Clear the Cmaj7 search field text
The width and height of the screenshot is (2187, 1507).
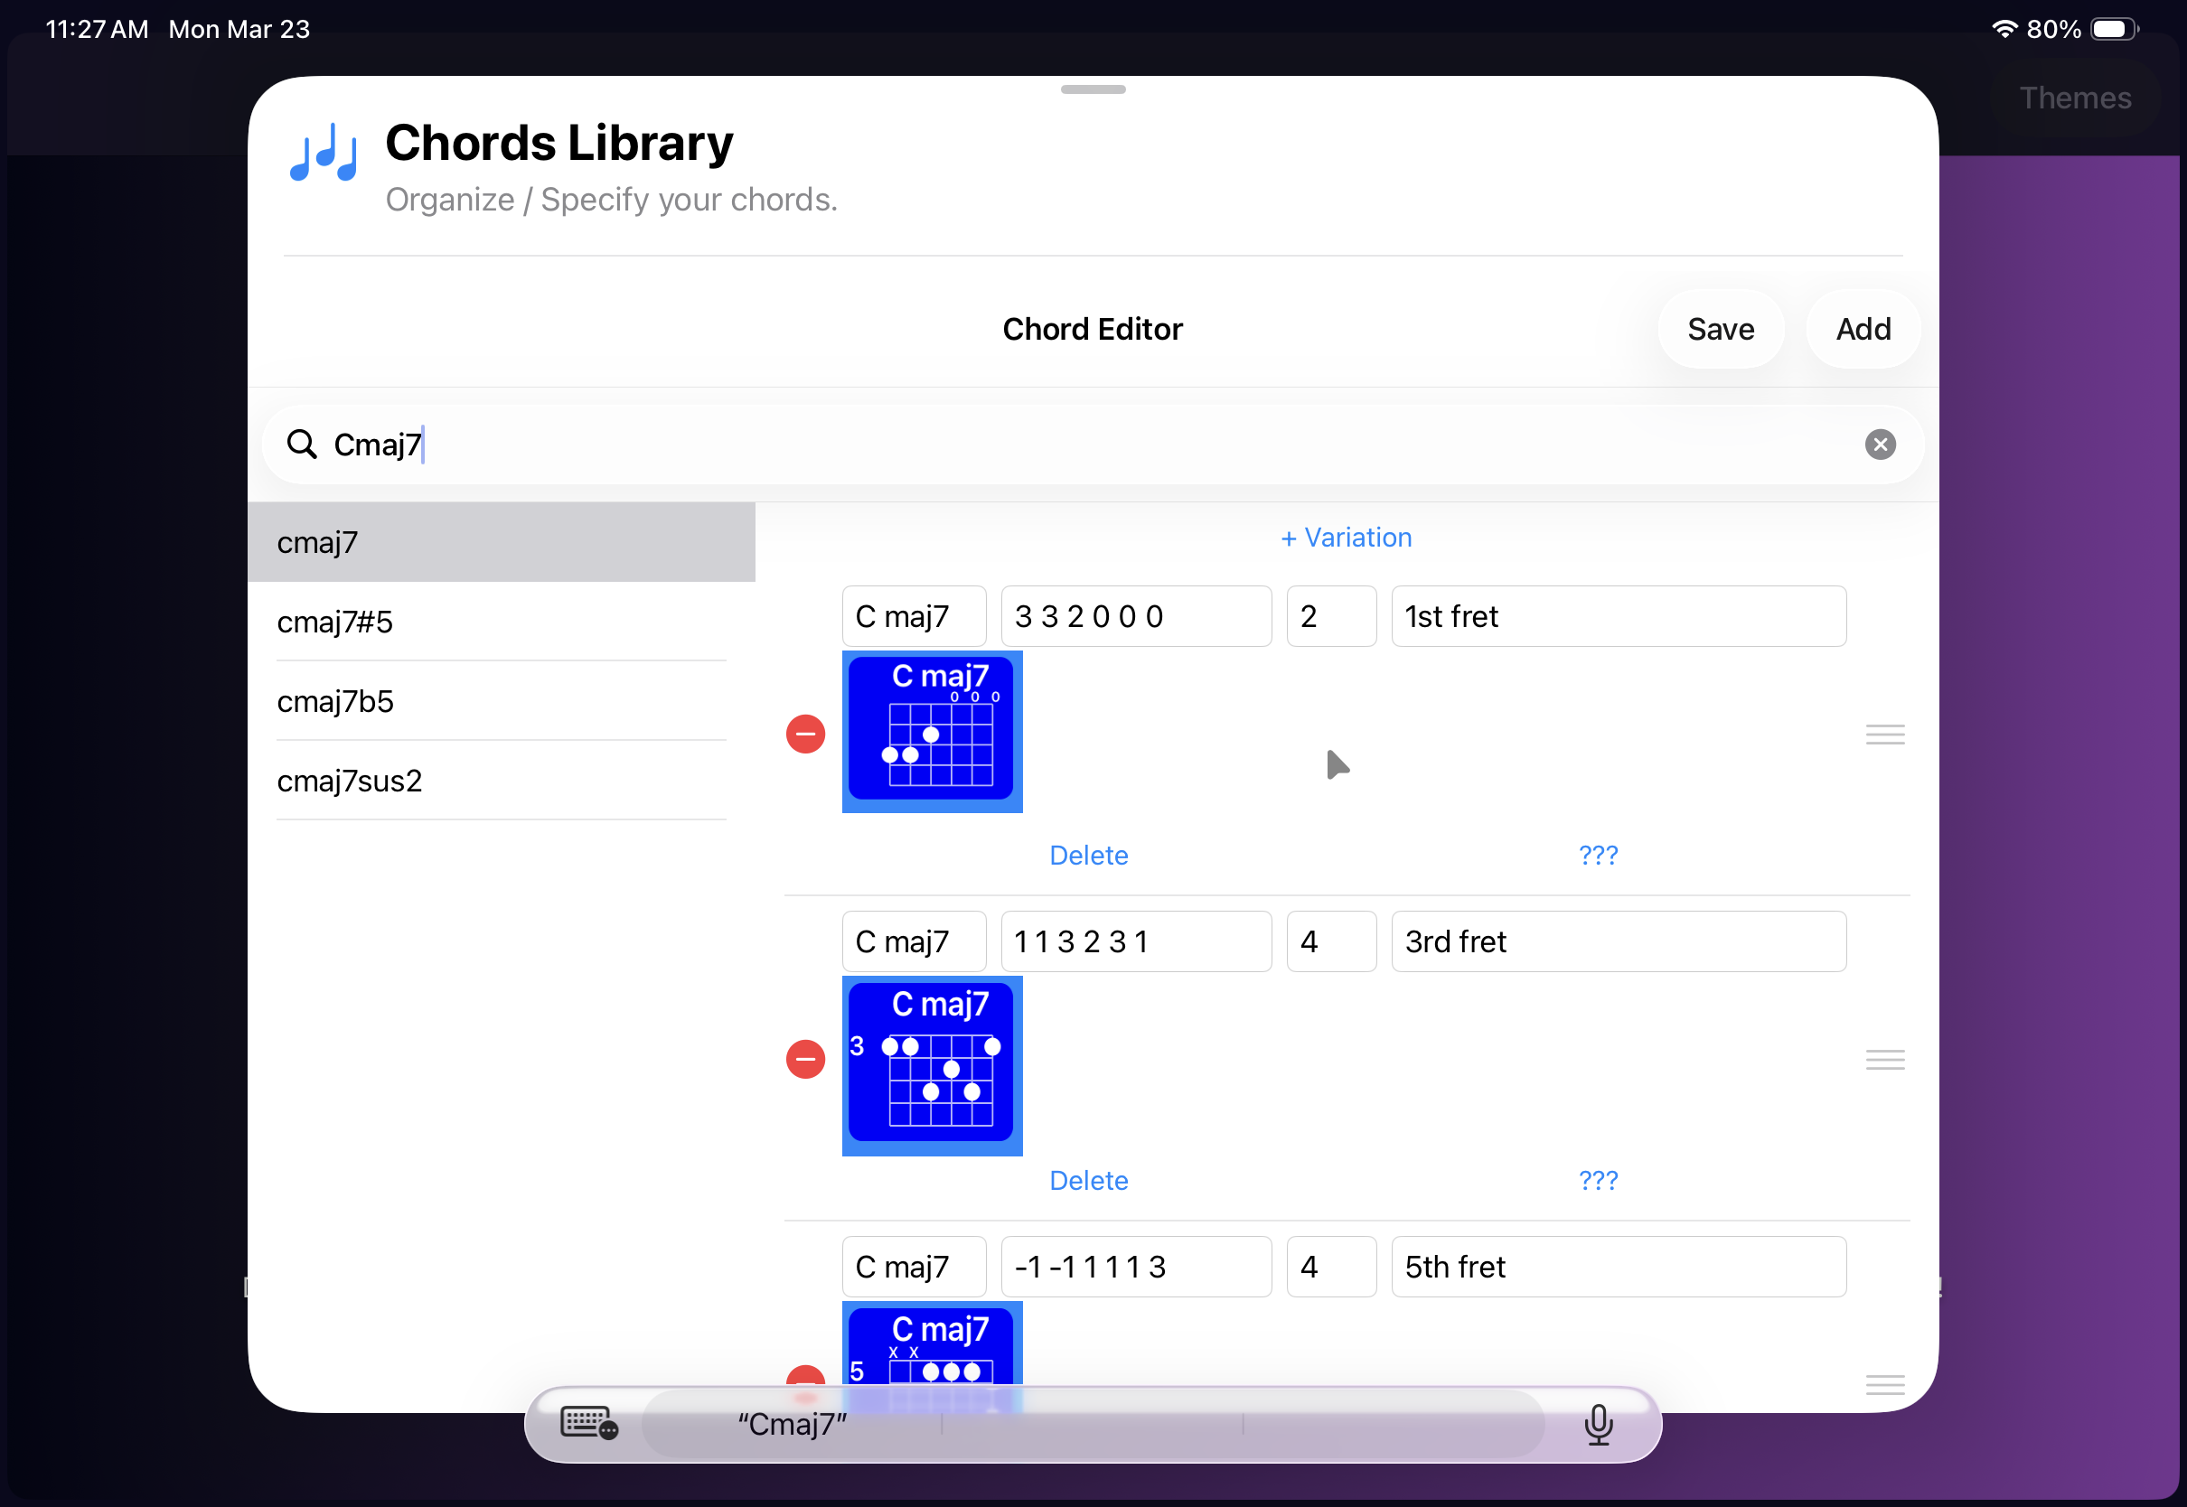click(1879, 444)
